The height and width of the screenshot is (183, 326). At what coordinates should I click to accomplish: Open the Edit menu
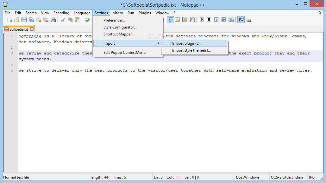(18, 13)
